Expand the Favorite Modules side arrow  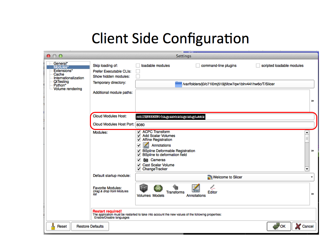click(x=312, y=194)
